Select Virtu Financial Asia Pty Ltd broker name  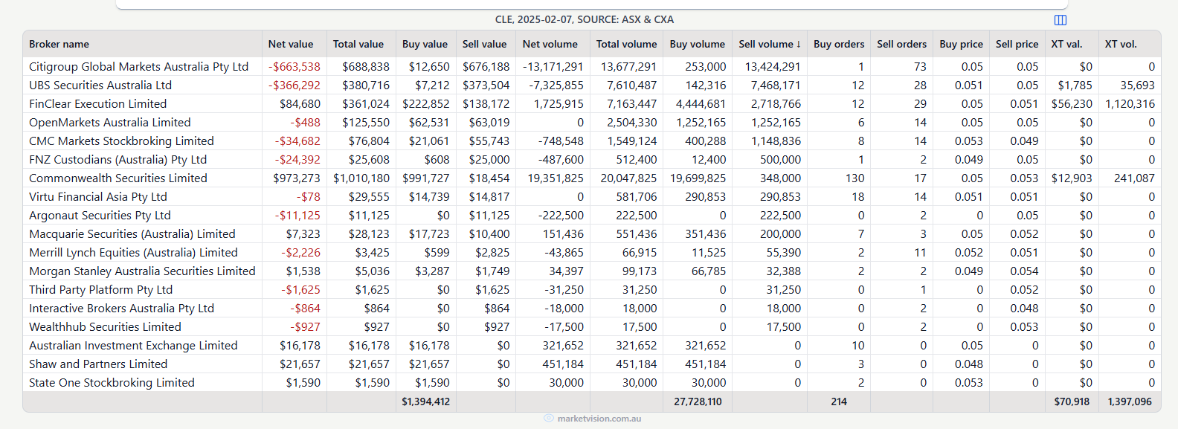coord(98,197)
